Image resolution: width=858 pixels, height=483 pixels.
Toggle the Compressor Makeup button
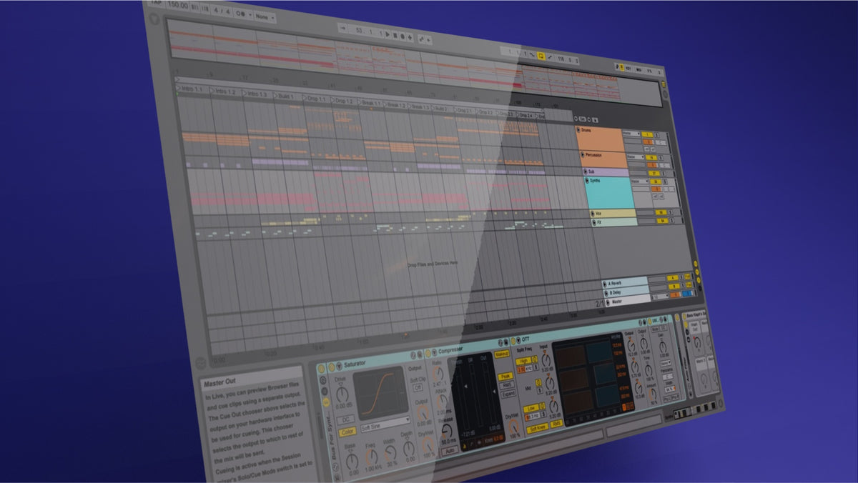(x=502, y=354)
